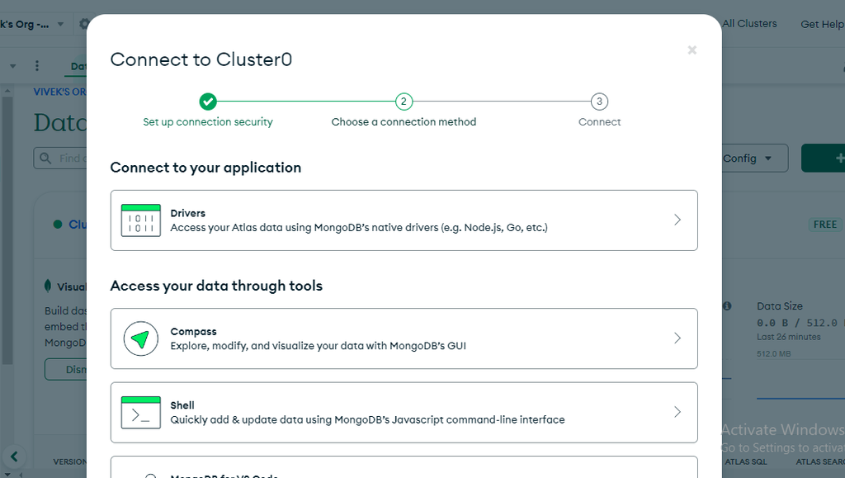The width and height of the screenshot is (845, 478).
Task: Click the Data Size label
Action: (x=779, y=306)
